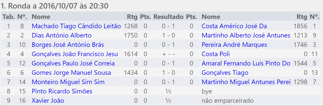Click the Resultado column header
The image size is (323, 106).
[x=168, y=17]
